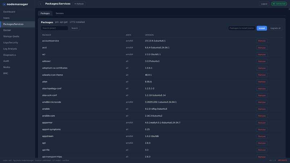Click the PACKAGE column header
The height and width of the screenshot is (163, 290).
click(47, 35)
